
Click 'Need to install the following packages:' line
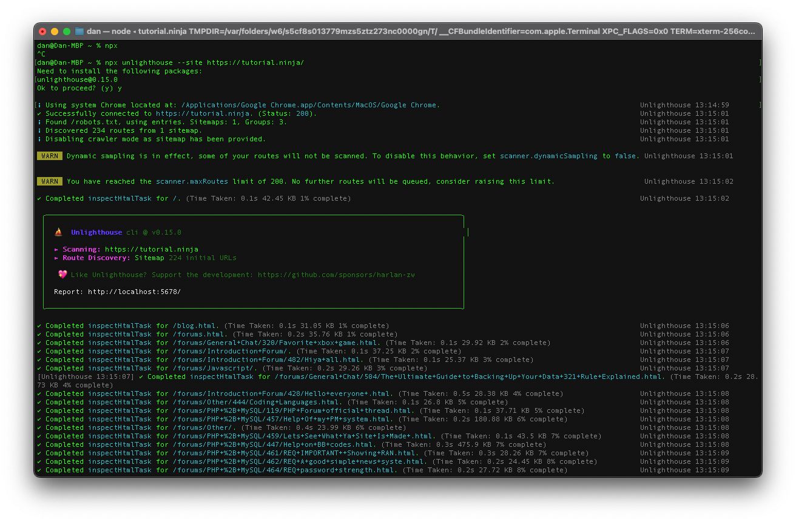pyautogui.click(x=120, y=71)
